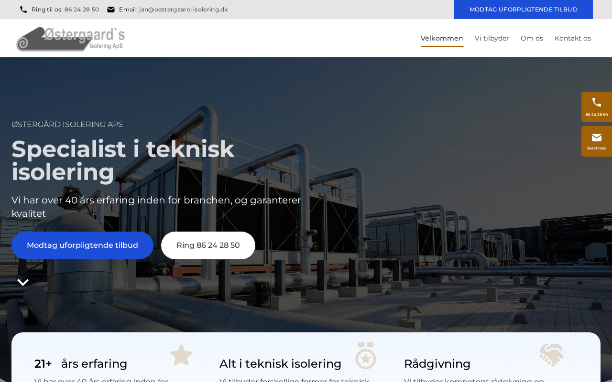Go to the Om os page
The height and width of the screenshot is (382, 612).
pos(532,38)
